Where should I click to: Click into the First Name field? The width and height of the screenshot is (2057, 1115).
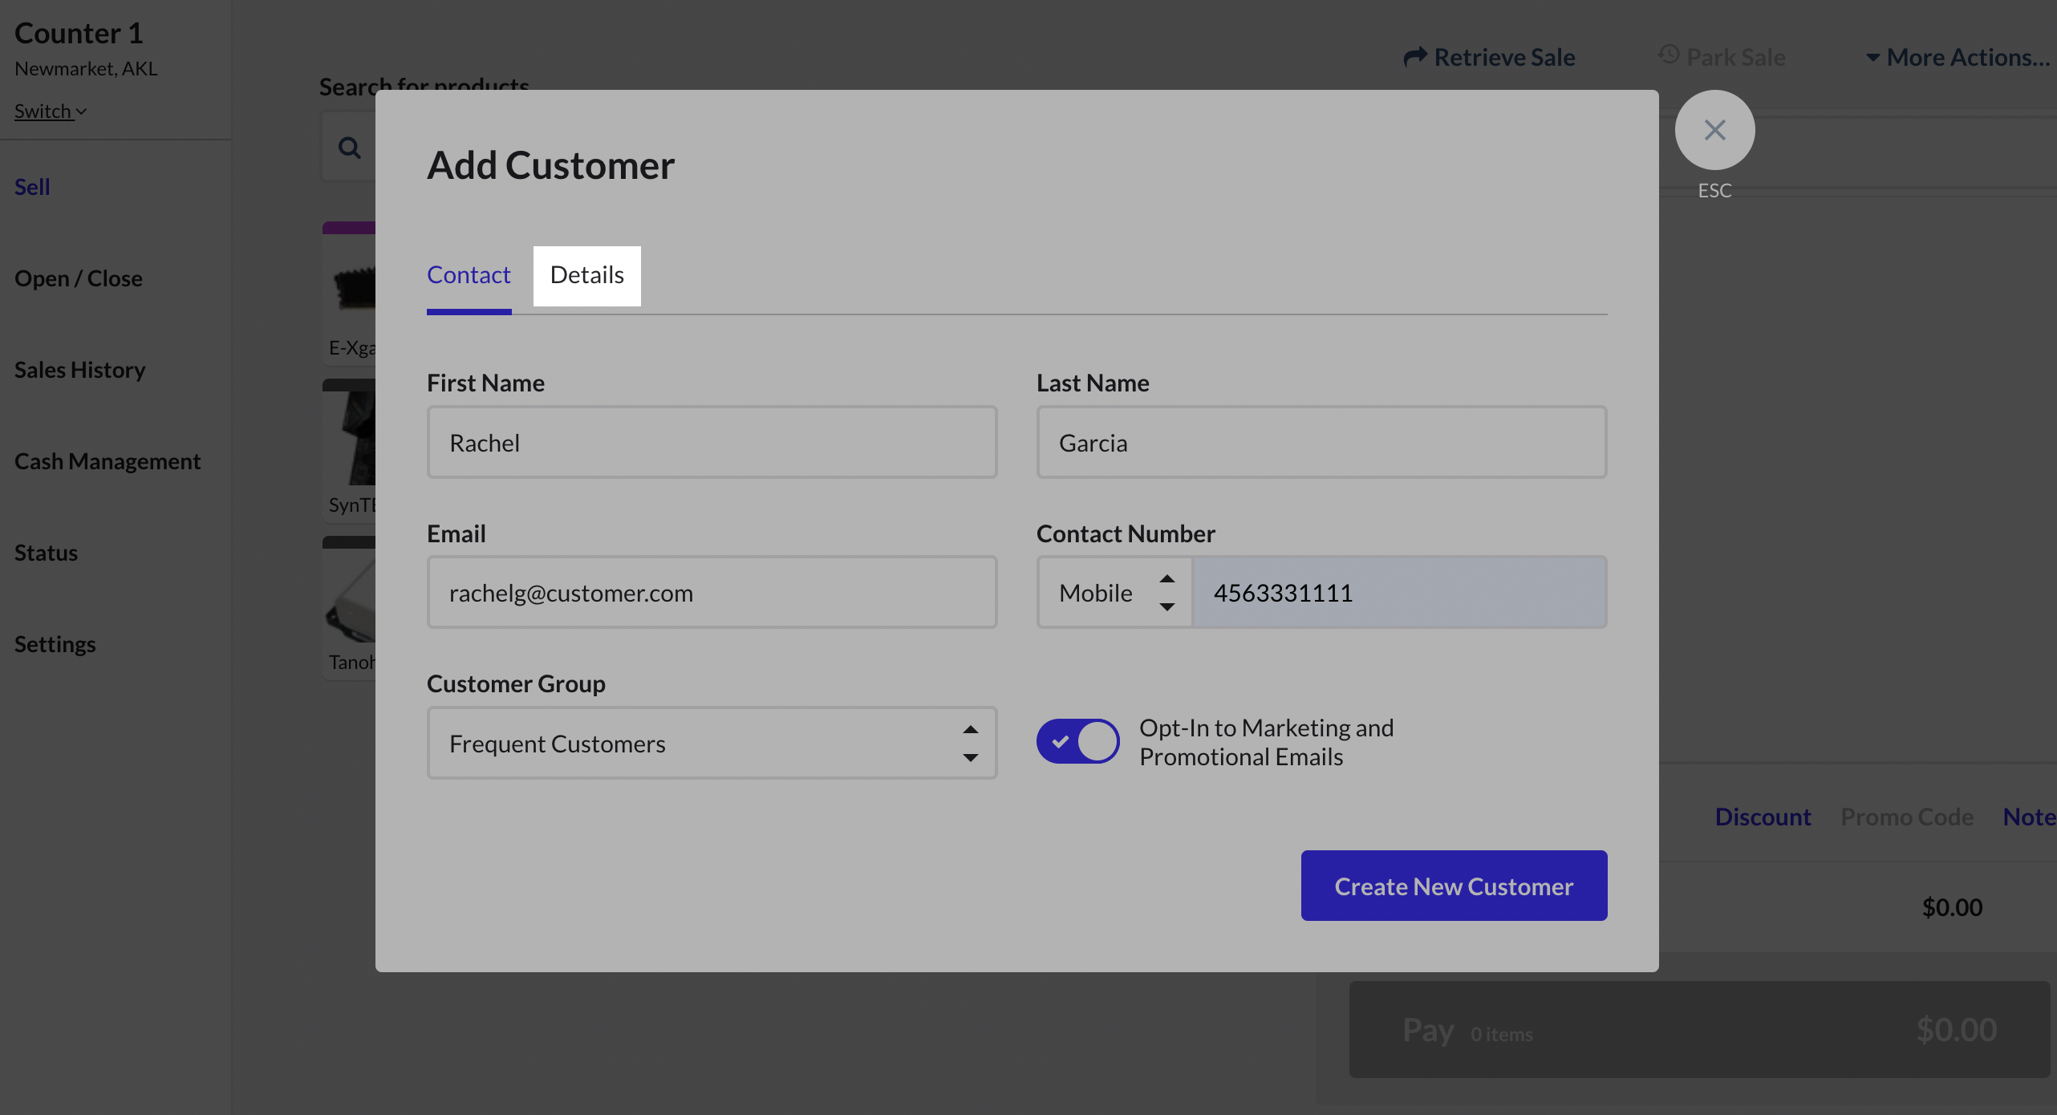coord(712,443)
